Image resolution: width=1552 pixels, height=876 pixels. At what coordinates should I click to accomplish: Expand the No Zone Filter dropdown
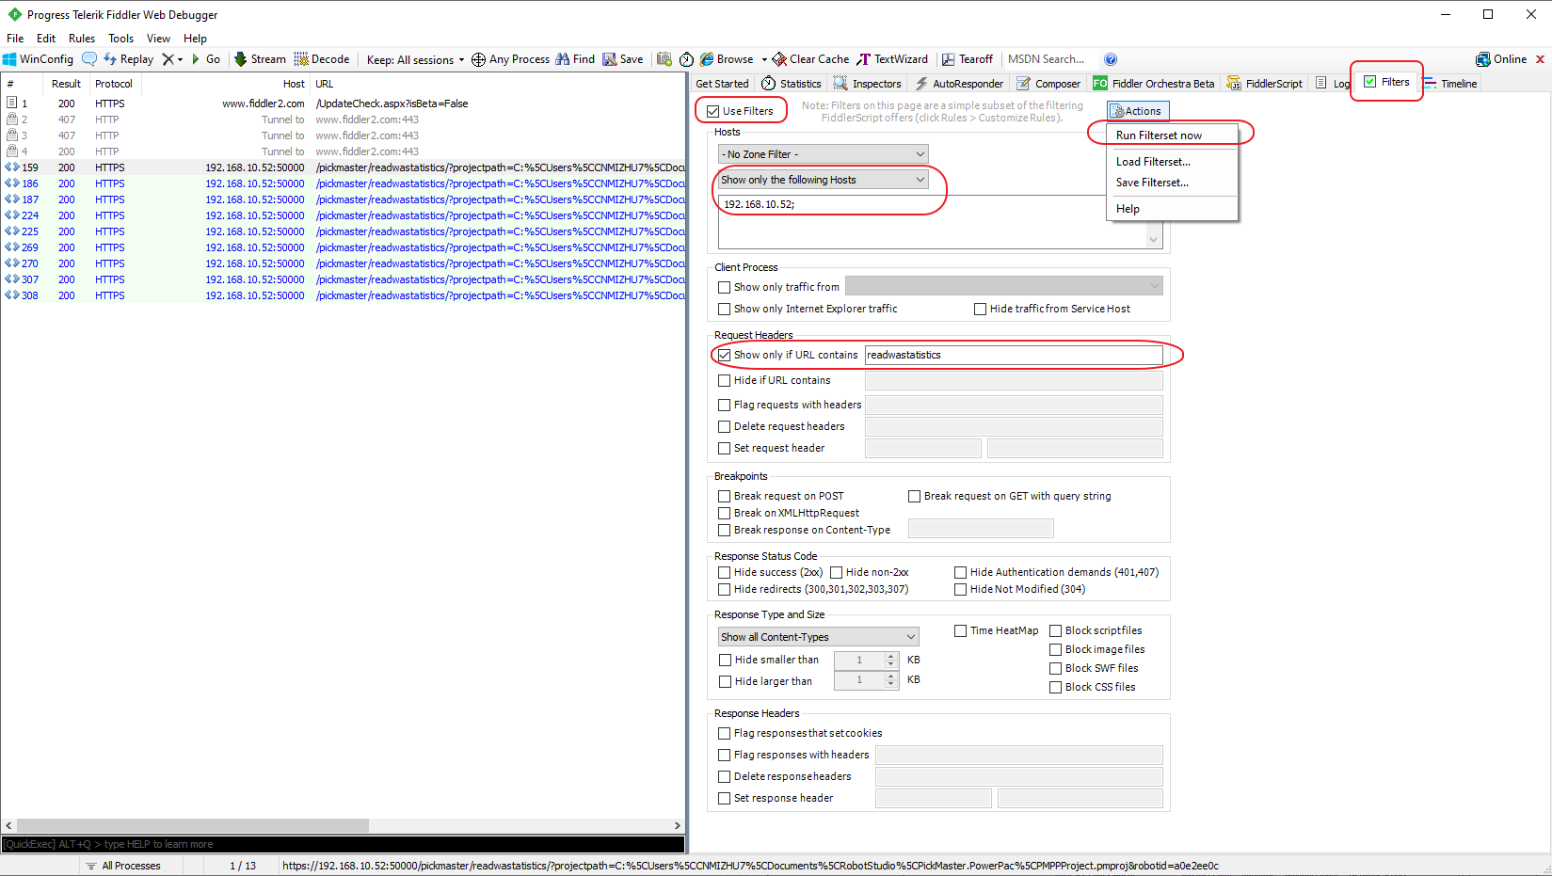tap(824, 154)
